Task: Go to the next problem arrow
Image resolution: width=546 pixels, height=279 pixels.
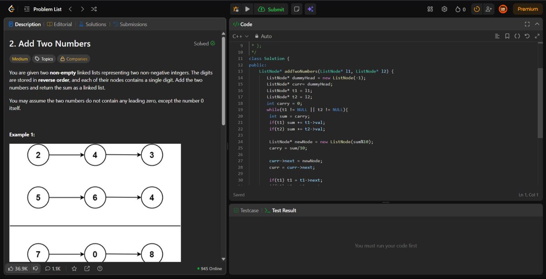Action: pyautogui.click(x=82, y=9)
